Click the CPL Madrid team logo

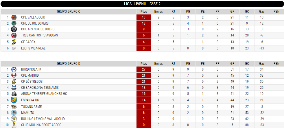coord(14,75)
